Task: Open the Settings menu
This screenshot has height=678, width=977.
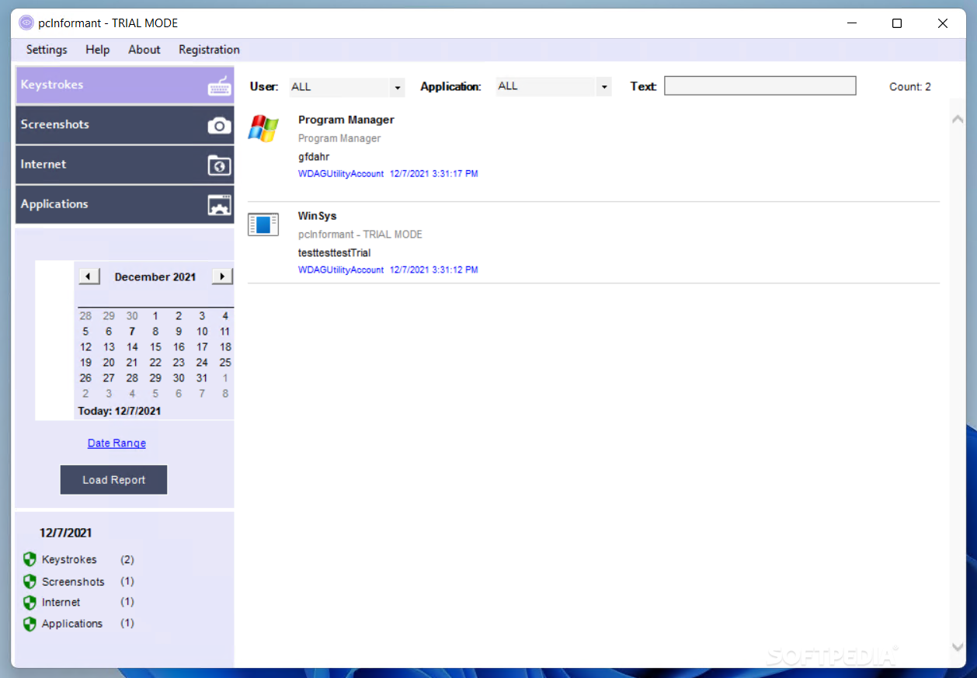Action: 47,50
